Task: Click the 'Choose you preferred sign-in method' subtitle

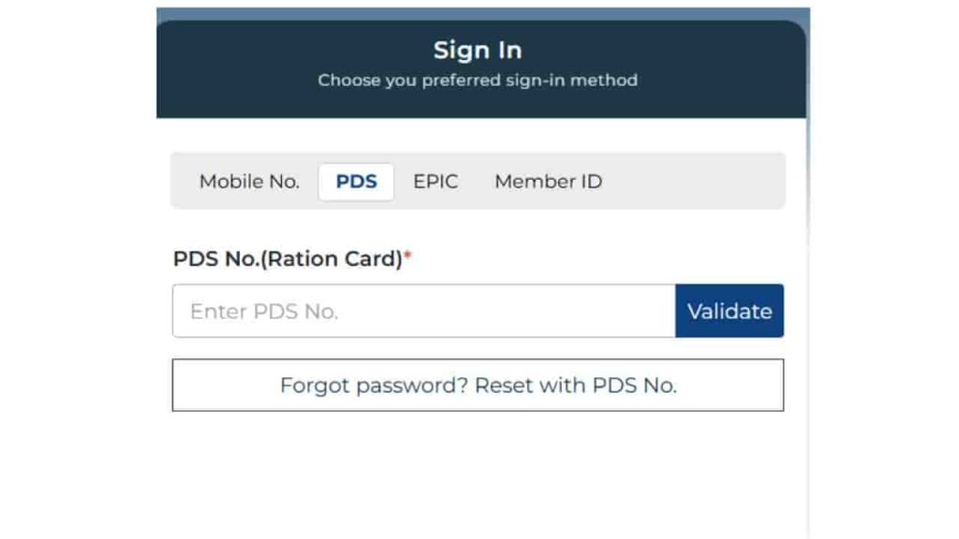Action: (478, 80)
